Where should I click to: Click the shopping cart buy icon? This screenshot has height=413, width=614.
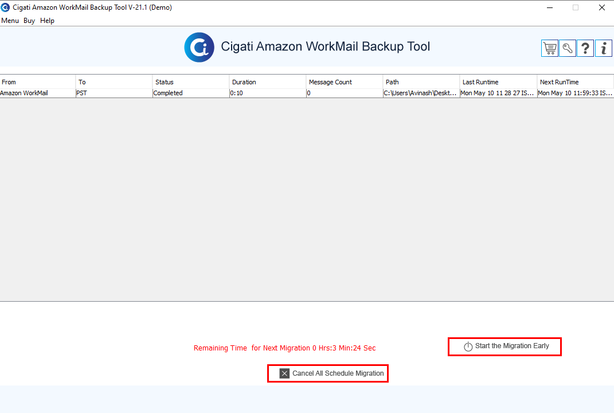click(549, 48)
